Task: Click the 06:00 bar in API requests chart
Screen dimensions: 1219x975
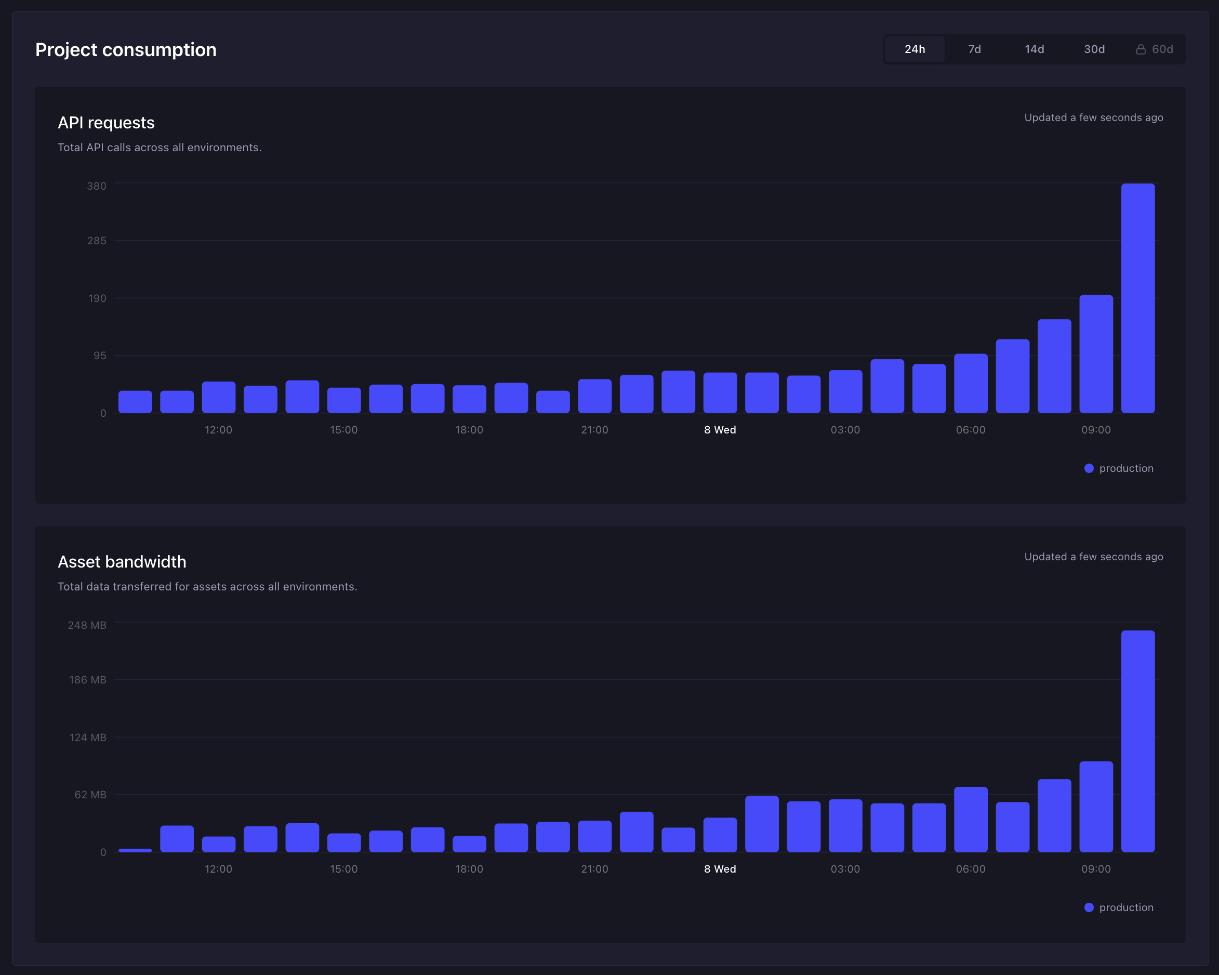Action: point(971,384)
